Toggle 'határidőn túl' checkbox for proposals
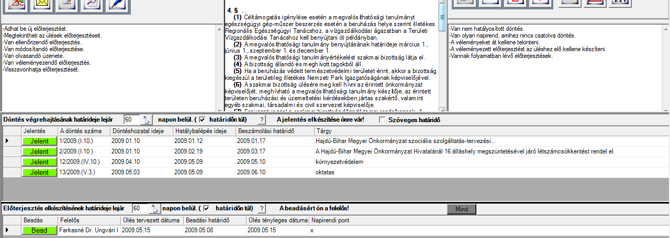This screenshot has height=238, width=670. (x=206, y=208)
